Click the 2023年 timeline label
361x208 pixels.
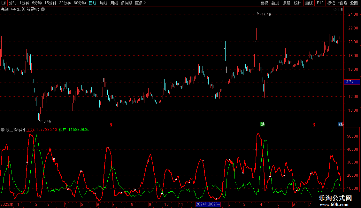click(x=7, y=204)
